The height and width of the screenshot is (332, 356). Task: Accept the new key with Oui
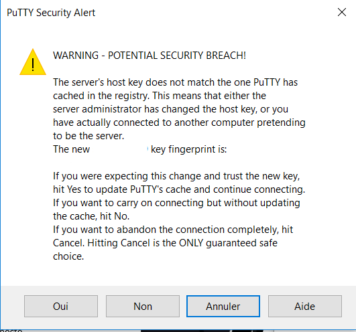point(61,306)
